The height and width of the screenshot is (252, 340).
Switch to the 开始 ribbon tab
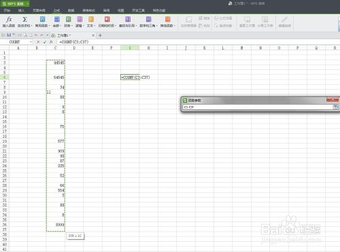7,10
